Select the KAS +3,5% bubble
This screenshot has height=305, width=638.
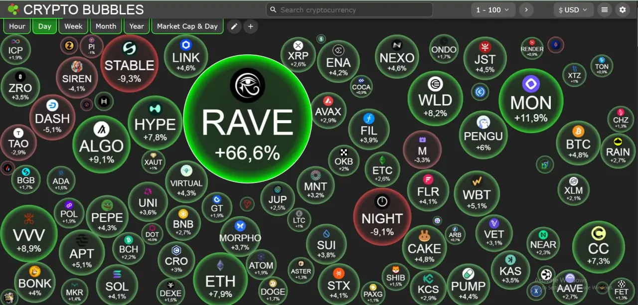510,270
